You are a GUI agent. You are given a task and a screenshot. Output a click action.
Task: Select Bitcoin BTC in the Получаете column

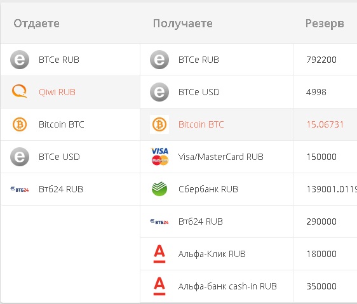pos(217,124)
